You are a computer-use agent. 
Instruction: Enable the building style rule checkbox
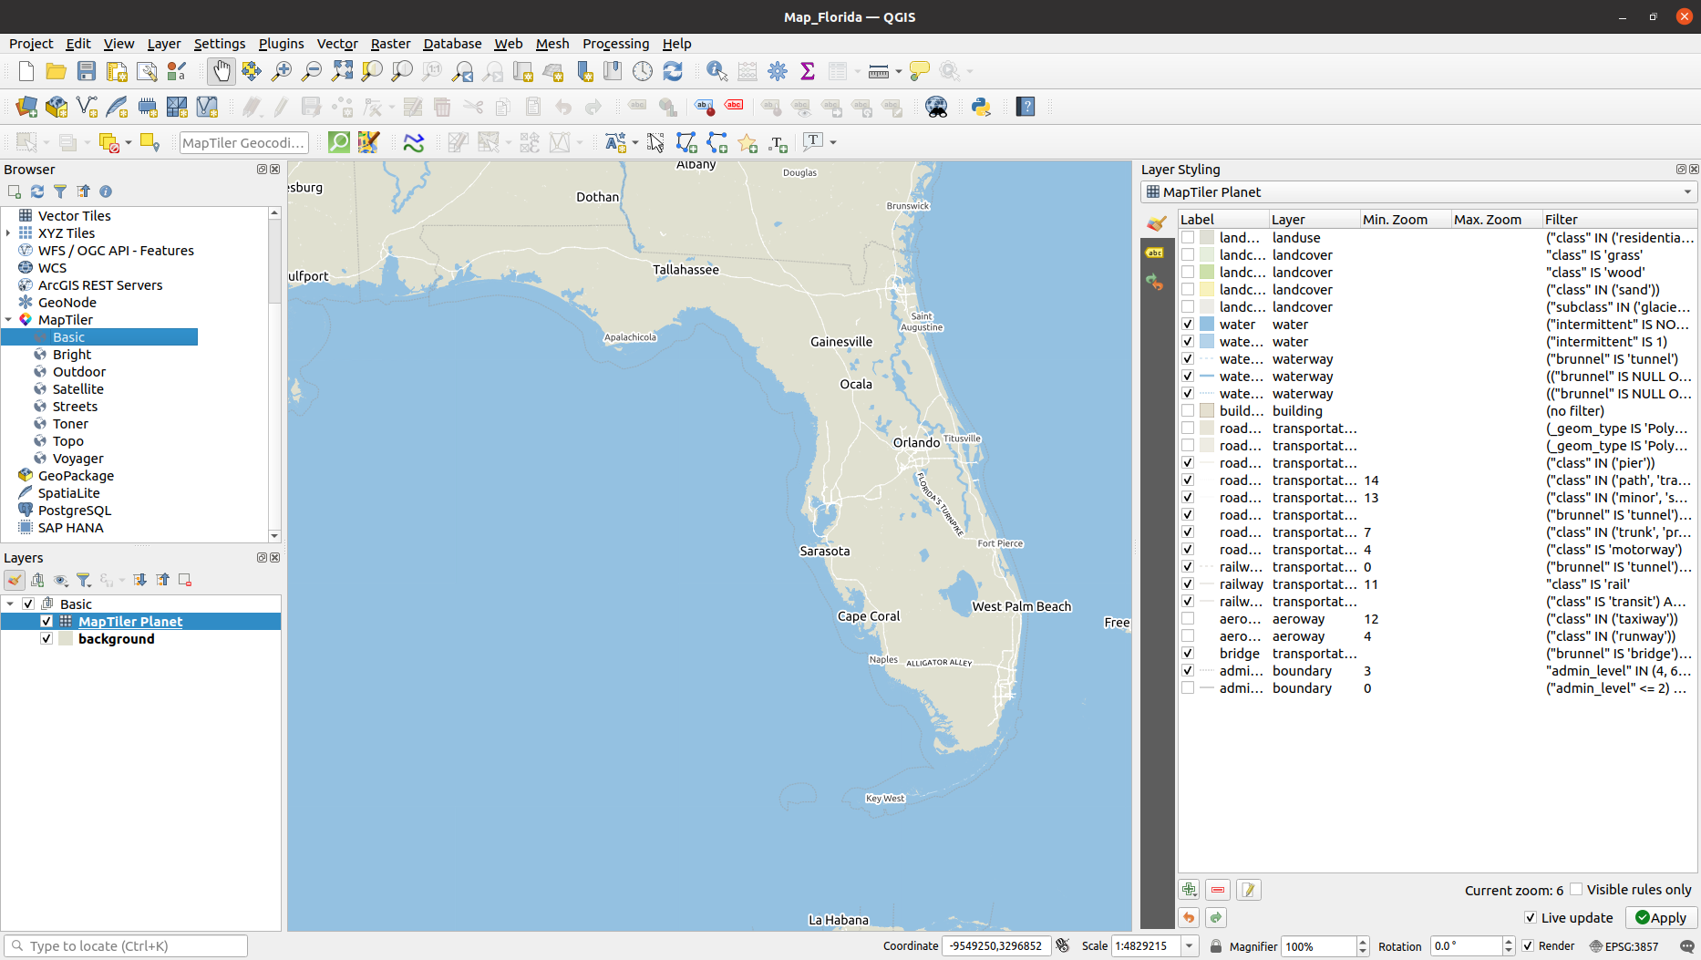point(1188,411)
